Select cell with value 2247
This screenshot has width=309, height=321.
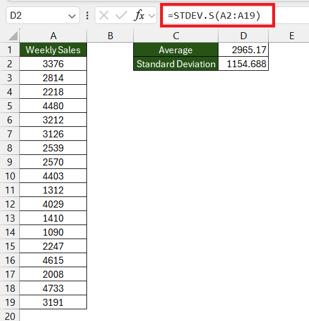coord(53,246)
